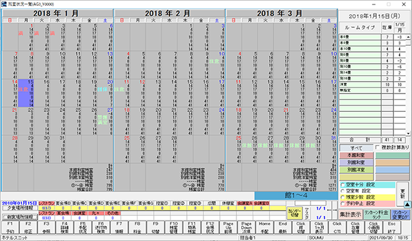This screenshot has height=241, width=412.
Task: Select January 15 highlighted calendar cell
Action: (x=26, y=93)
